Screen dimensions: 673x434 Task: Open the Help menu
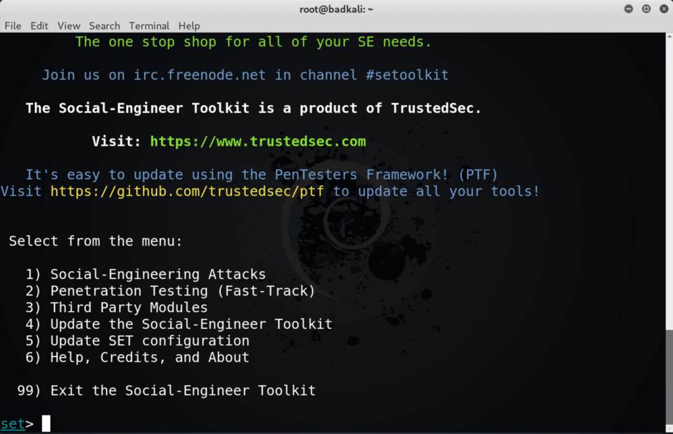[x=189, y=26]
